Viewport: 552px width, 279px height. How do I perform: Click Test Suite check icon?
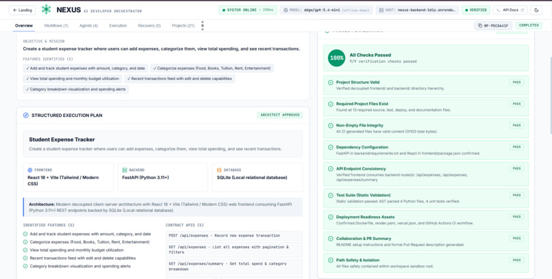coord(331,196)
